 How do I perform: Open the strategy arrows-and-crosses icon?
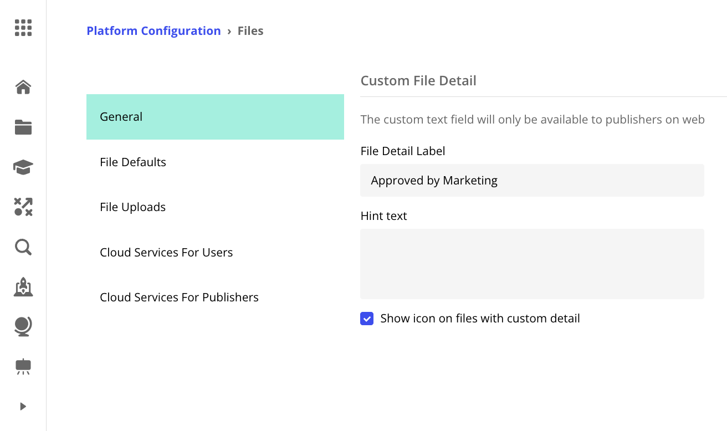pos(23,207)
